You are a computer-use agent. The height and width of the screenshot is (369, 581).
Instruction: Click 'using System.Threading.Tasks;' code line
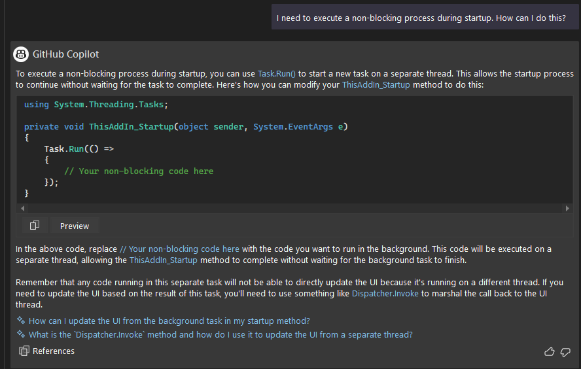point(96,105)
